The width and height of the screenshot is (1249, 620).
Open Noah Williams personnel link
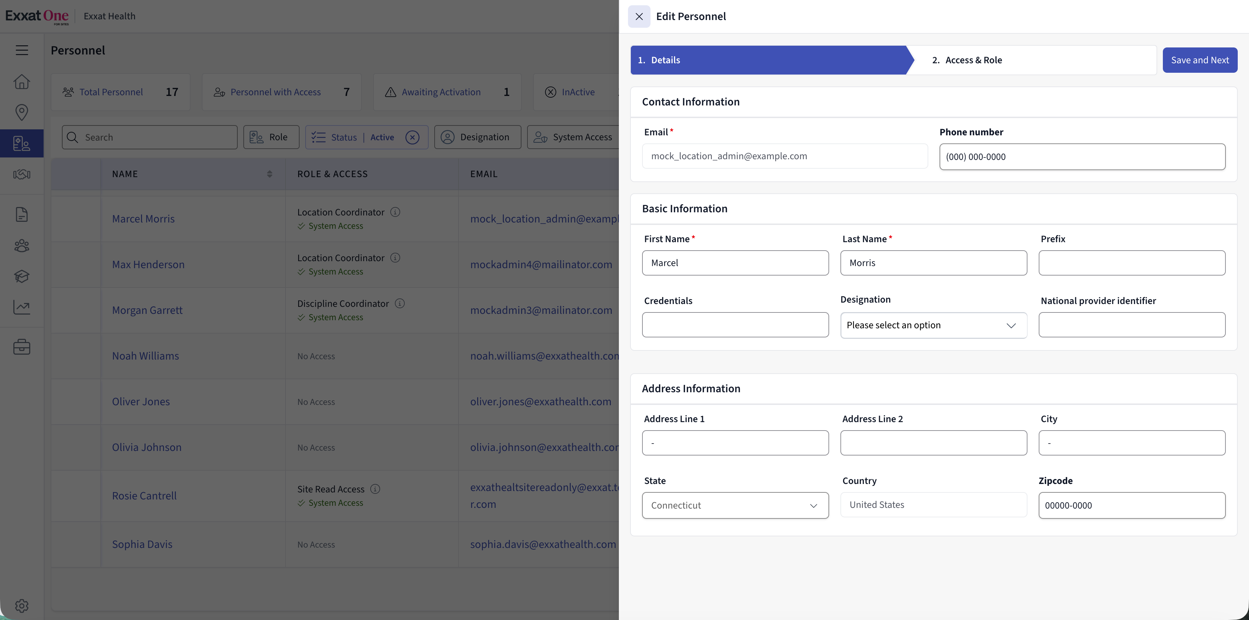[x=145, y=356]
